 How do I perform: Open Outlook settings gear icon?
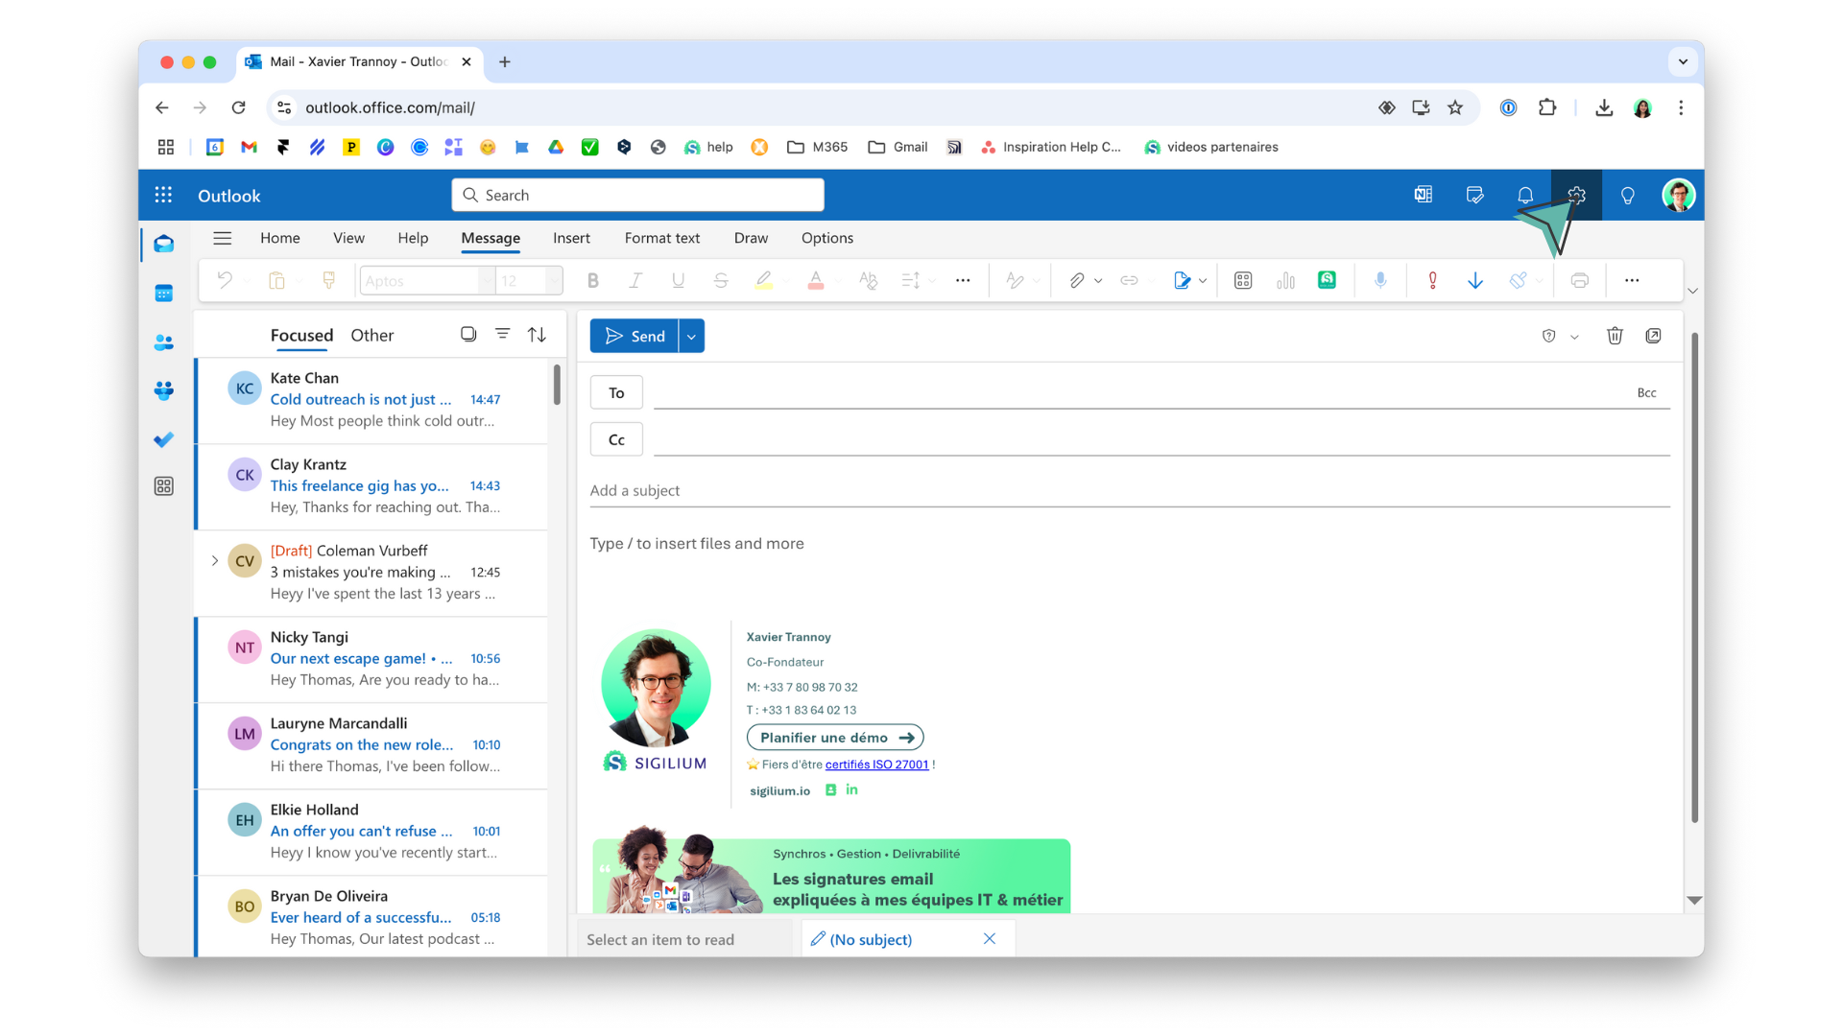tap(1576, 196)
